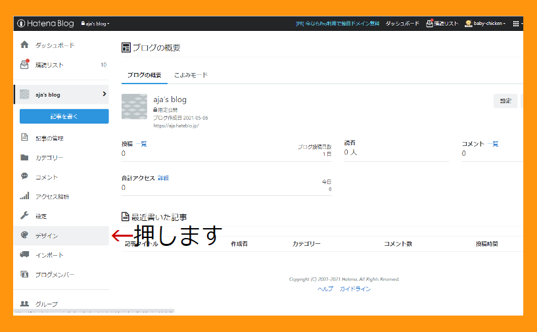Open 購読リスト in the sidebar
Viewport: 537px width, 332px height.
[x=49, y=65]
